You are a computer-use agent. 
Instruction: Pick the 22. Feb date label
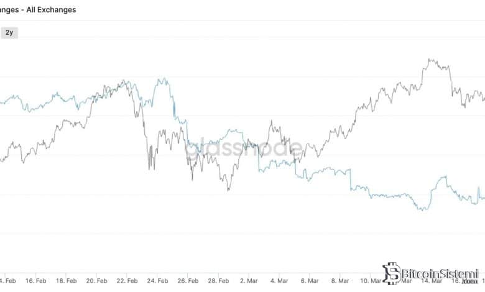[x=127, y=281]
